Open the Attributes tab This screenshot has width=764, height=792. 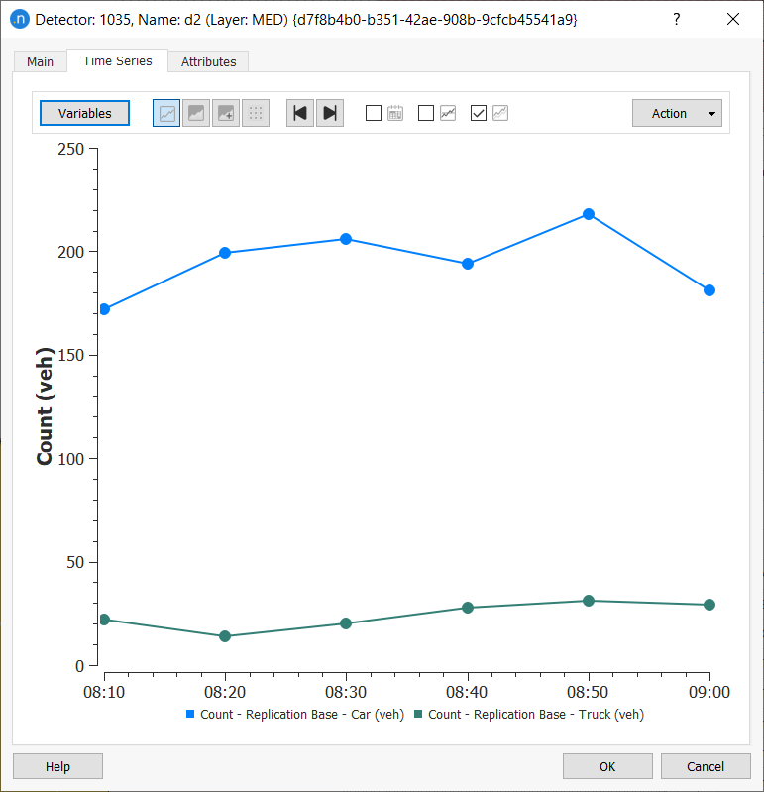[208, 61]
